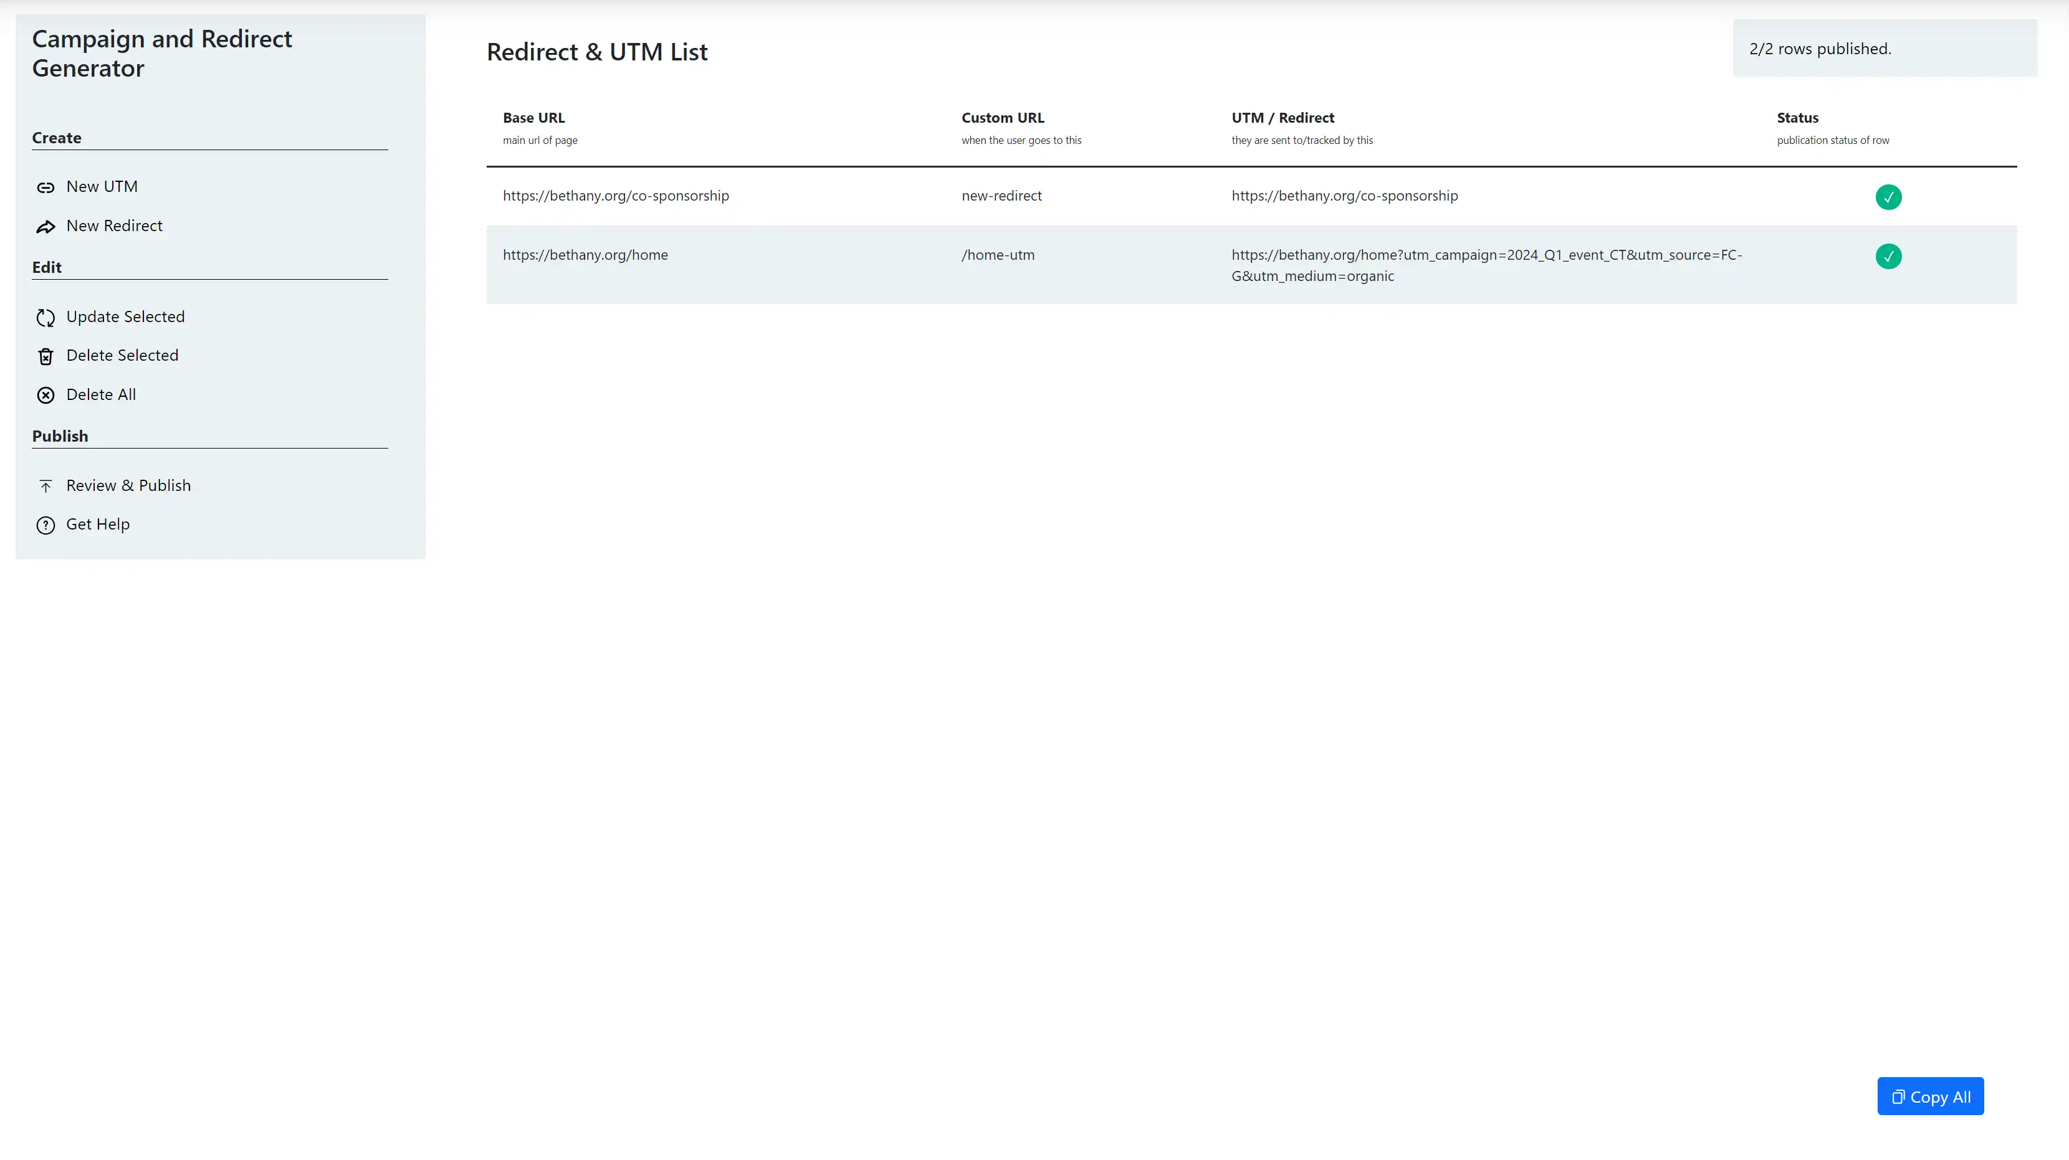
Task: Click the Edit section heading
Action: tap(47, 267)
